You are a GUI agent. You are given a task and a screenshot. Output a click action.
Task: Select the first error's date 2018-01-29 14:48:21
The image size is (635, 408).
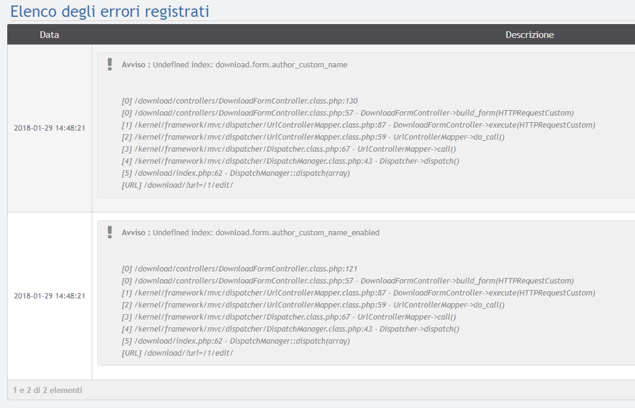[x=49, y=128]
